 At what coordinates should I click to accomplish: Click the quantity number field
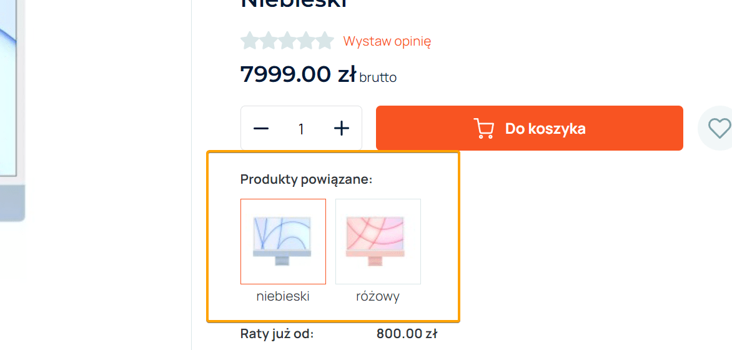(301, 129)
